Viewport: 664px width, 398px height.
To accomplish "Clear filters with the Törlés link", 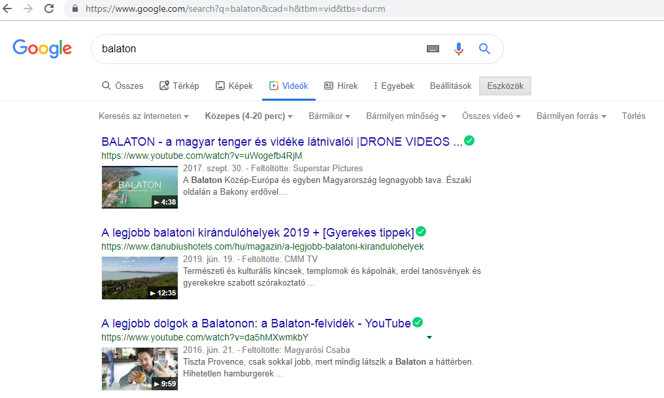I will click(x=633, y=116).
